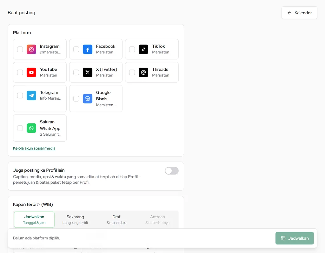Click the calendar-clock icon in Jadwalkan button
The width and height of the screenshot is (325, 253).
coord(283,238)
